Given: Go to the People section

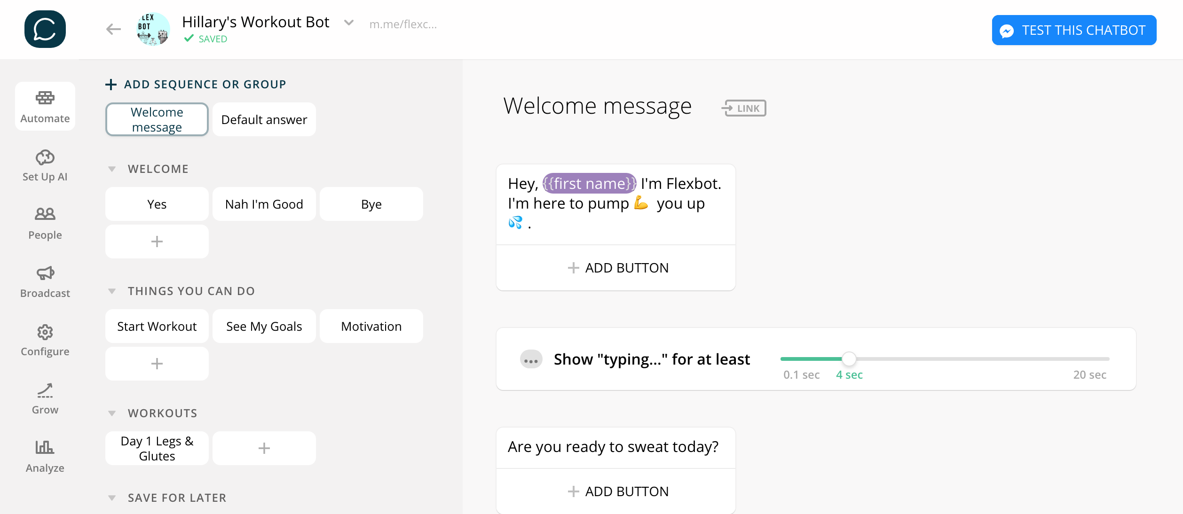Looking at the screenshot, I should pyautogui.click(x=45, y=223).
